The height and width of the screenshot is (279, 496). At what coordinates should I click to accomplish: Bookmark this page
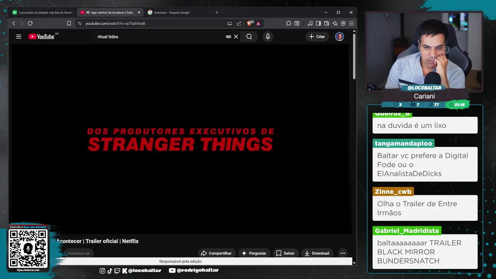[69, 23]
